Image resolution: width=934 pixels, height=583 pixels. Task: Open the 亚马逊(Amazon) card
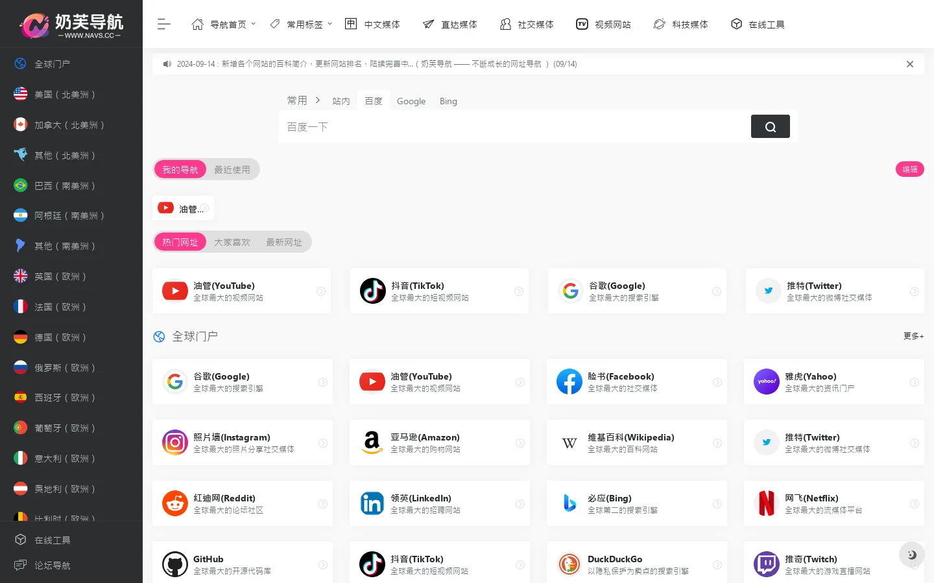click(x=440, y=442)
